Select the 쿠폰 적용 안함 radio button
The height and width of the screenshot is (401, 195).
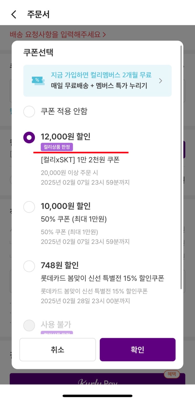pyautogui.click(x=29, y=111)
